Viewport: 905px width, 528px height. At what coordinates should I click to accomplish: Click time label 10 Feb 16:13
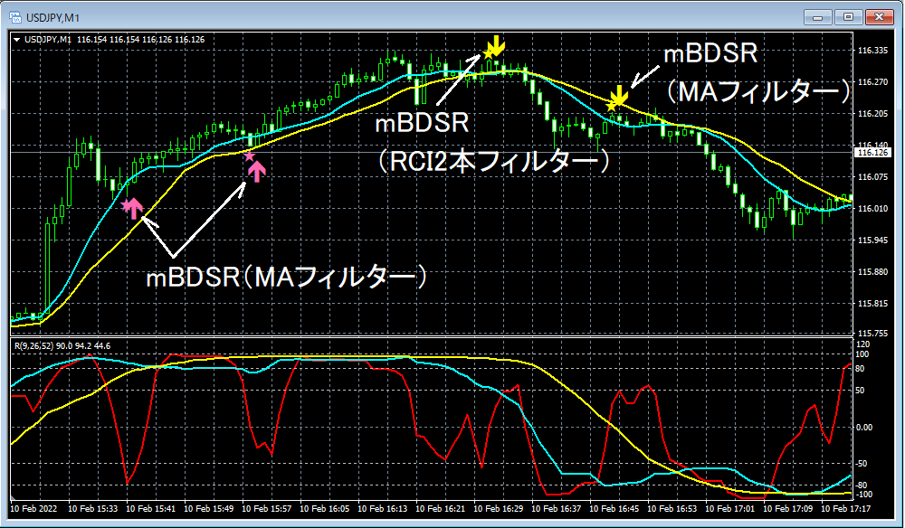click(x=383, y=509)
